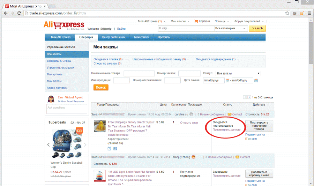Select Все заказы in the sidebar
Image resolution: width=314 pixels, height=186 pixels.
tap(67, 54)
